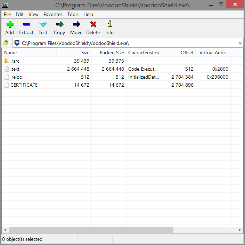Sort by the Packed Size column header

click(109, 53)
